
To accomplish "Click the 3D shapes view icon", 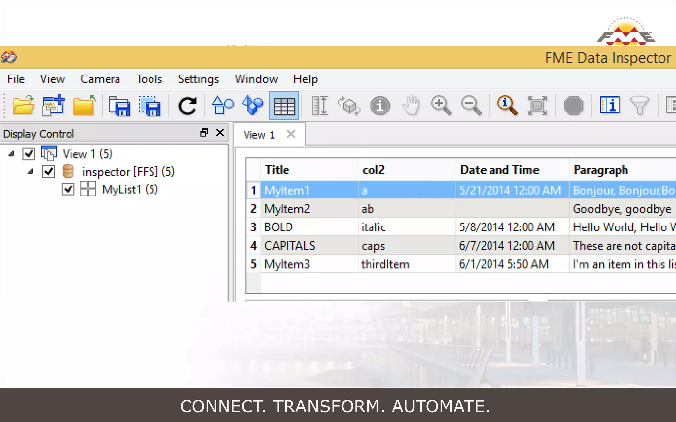I will (x=253, y=105).
